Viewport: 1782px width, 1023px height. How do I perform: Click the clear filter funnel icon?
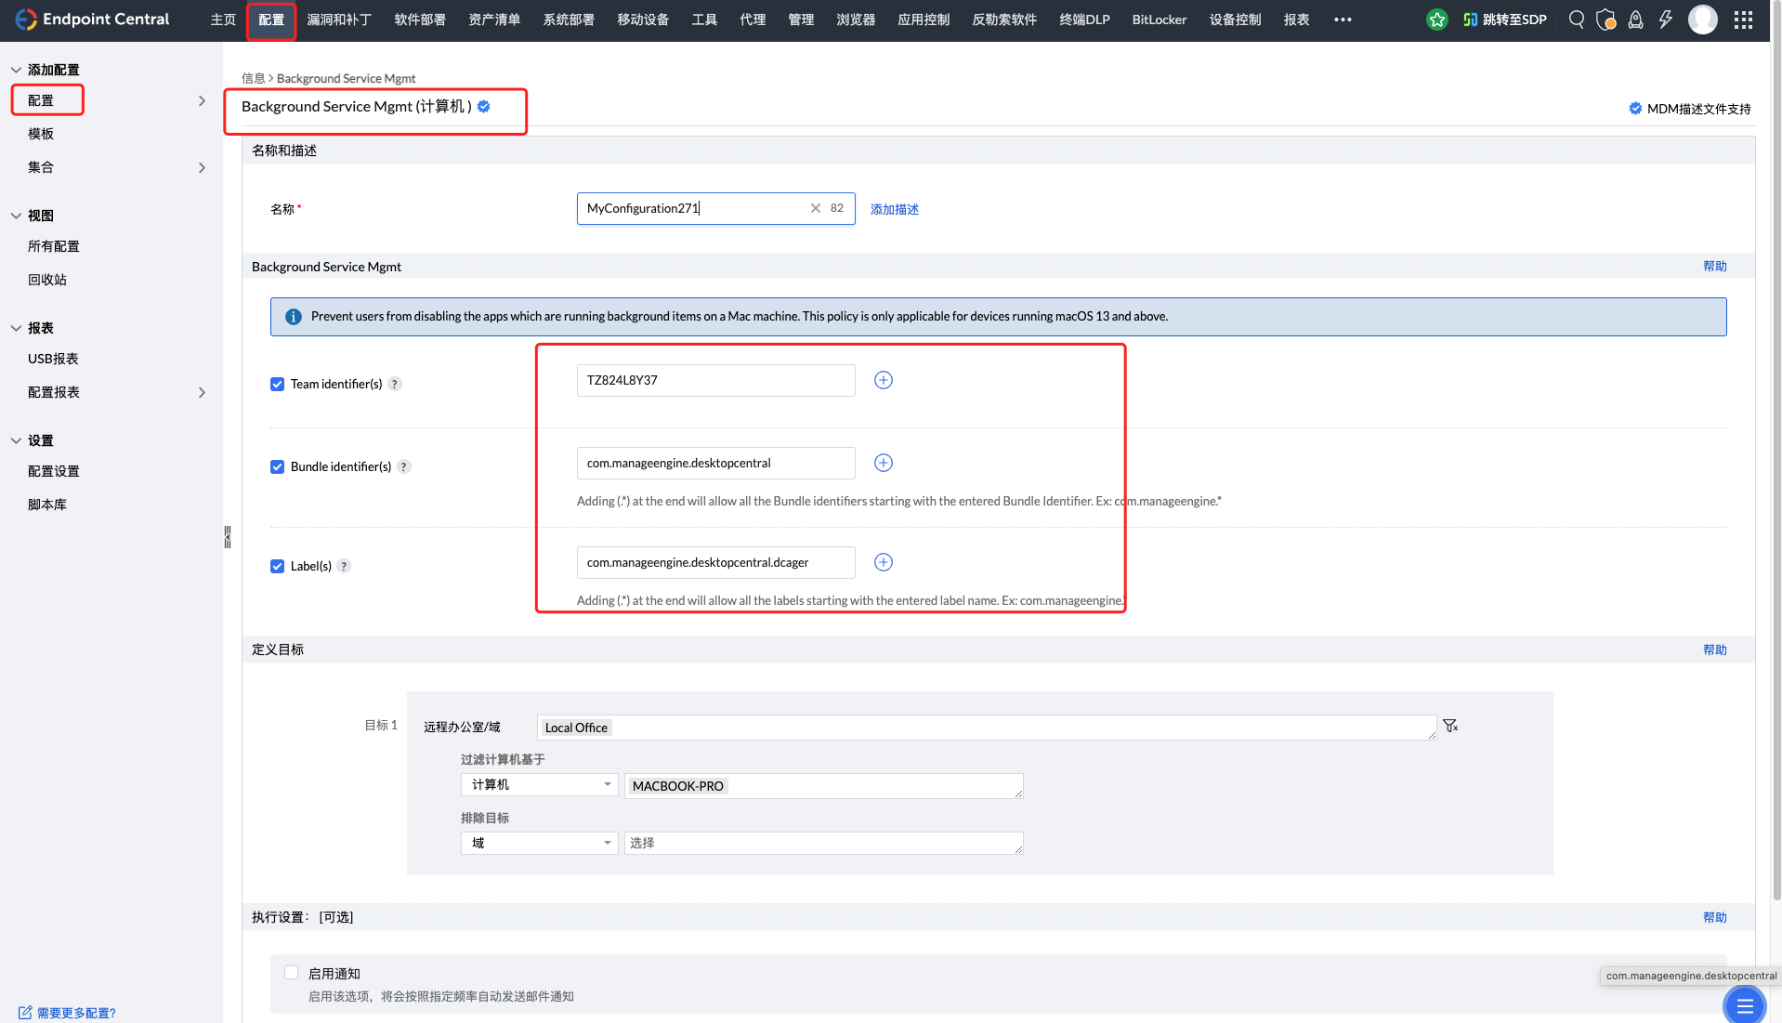click(1450, 726)
